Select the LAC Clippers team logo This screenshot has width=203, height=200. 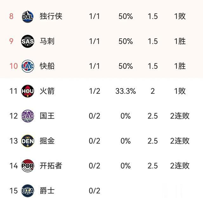28,66
